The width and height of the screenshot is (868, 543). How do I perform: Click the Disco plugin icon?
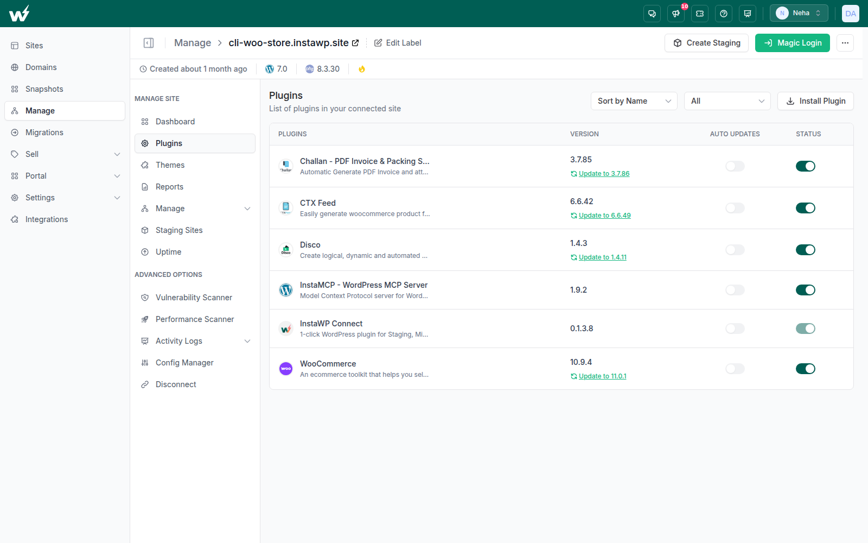tap(286, 250)
